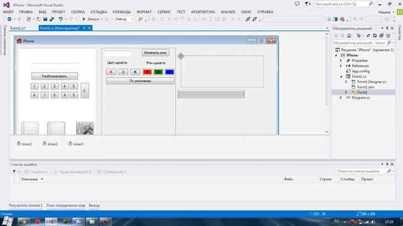Collapse the iPhone project node

336,55
